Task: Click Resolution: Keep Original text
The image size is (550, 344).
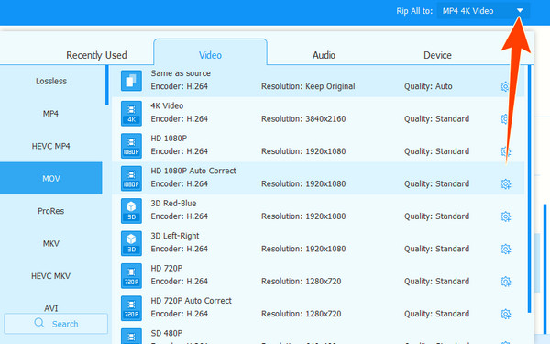Action: 308,86
